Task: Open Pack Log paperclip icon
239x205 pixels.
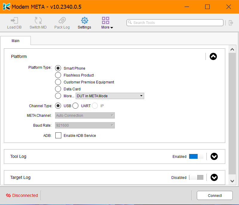Action: point(62,21)
